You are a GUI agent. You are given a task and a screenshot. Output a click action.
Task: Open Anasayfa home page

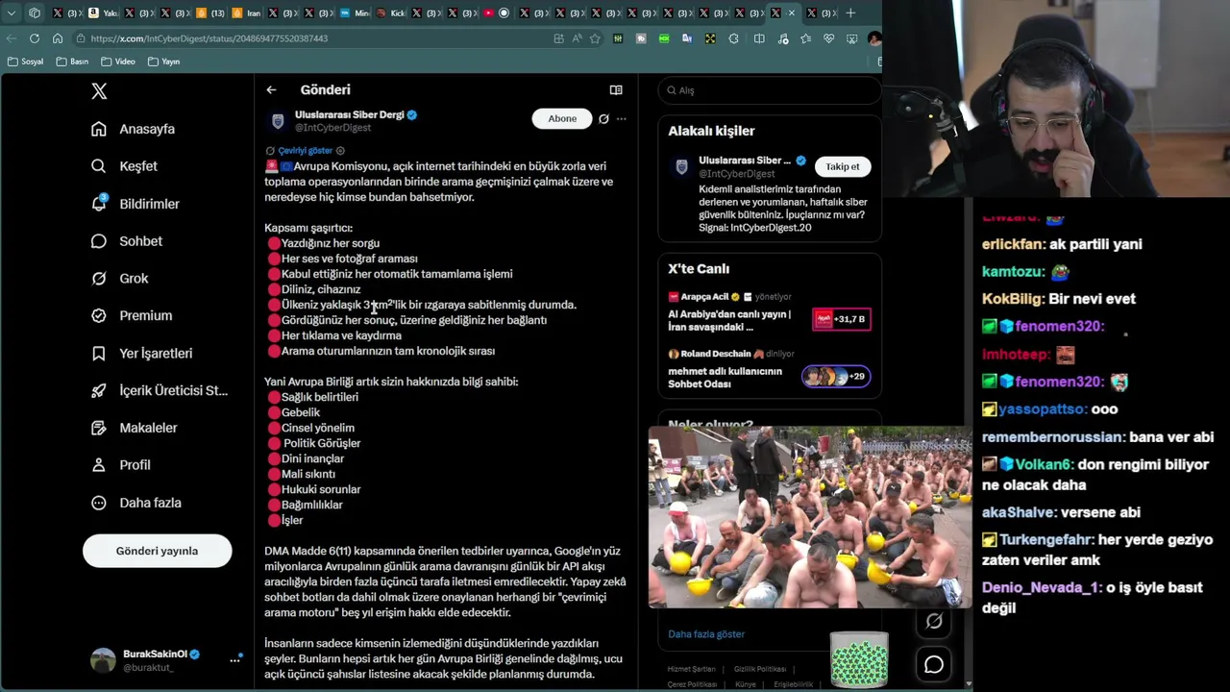(x=133, y=129)
